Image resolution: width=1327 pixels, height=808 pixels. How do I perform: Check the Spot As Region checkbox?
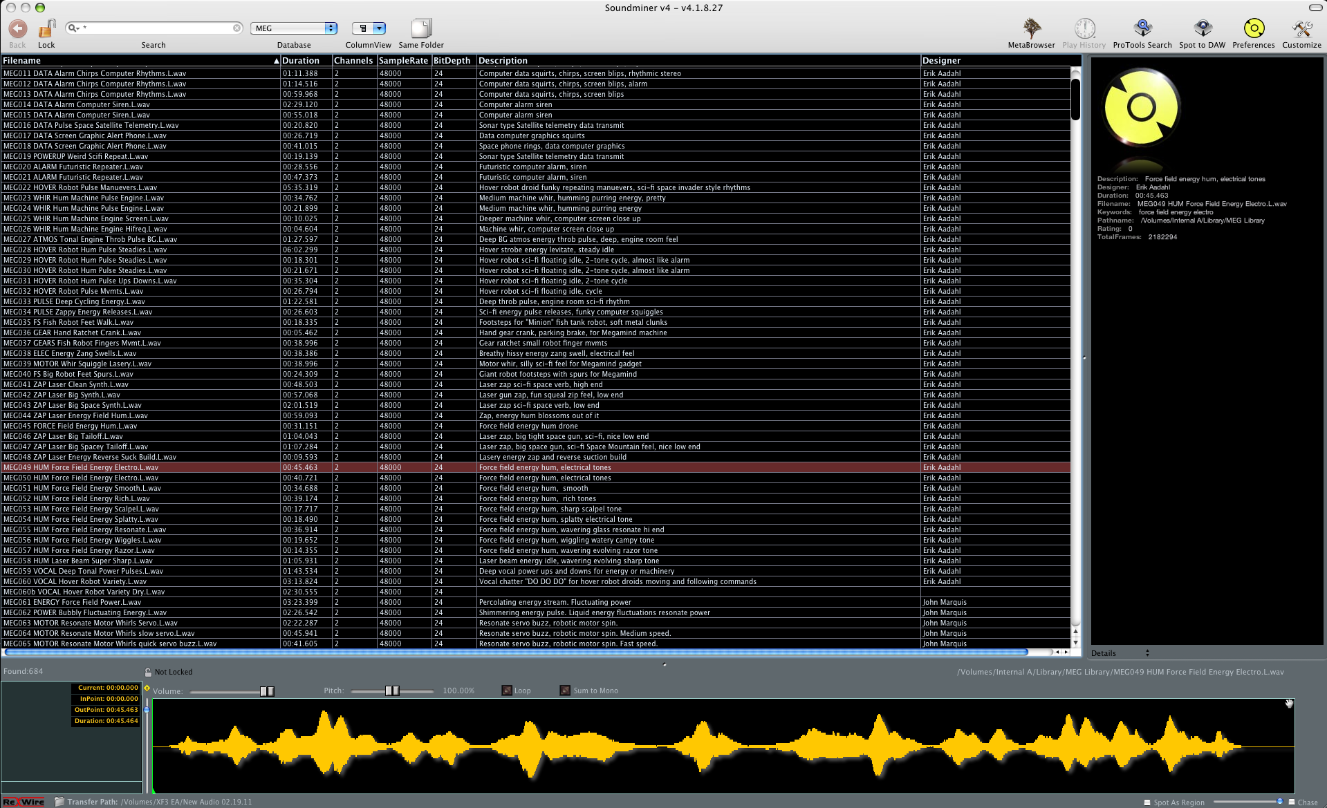point(1147,802)
